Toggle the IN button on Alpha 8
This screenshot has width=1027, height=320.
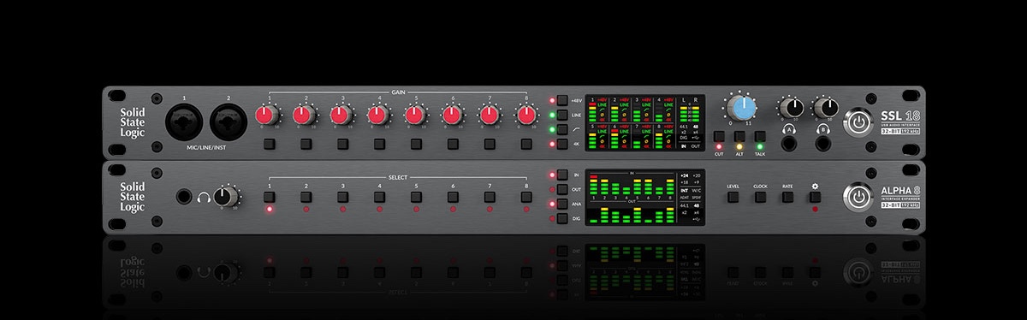point(562,174)
